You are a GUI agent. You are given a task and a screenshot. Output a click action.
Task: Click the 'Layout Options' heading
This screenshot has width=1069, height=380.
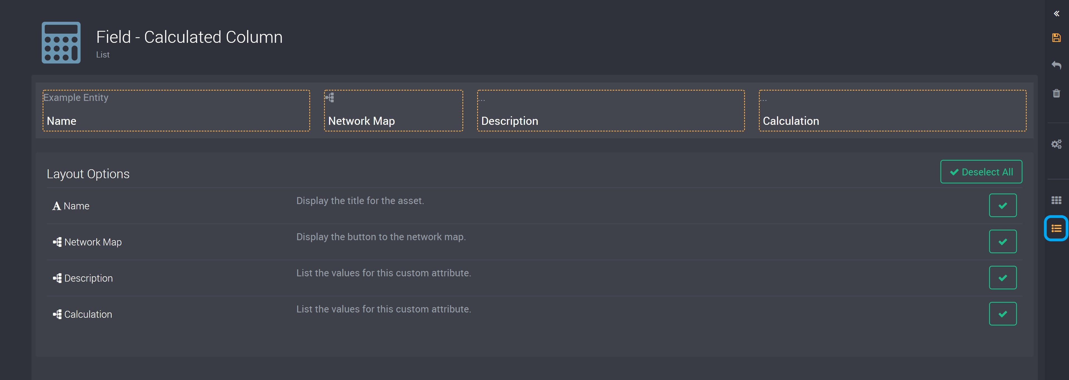(88, 174)
